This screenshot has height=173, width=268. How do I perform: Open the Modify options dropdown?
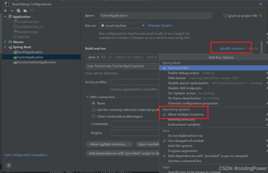click(233, 49)
